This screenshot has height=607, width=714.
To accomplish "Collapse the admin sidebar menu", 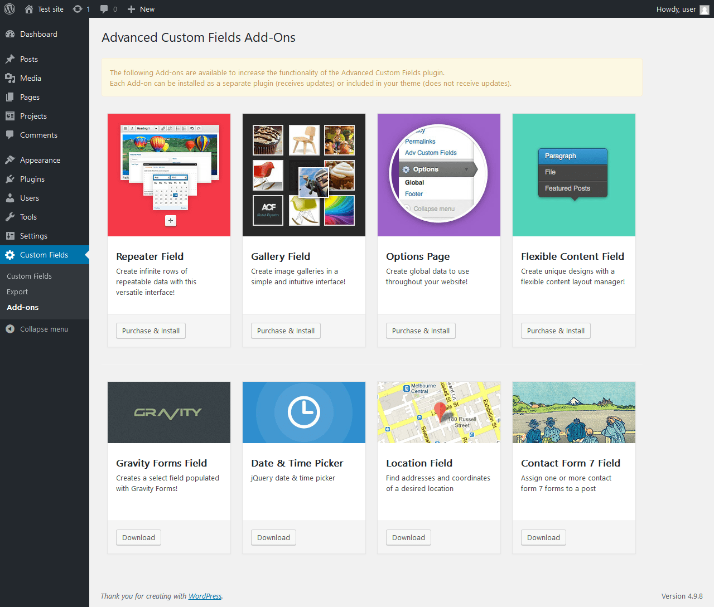I will pos(37,329).
